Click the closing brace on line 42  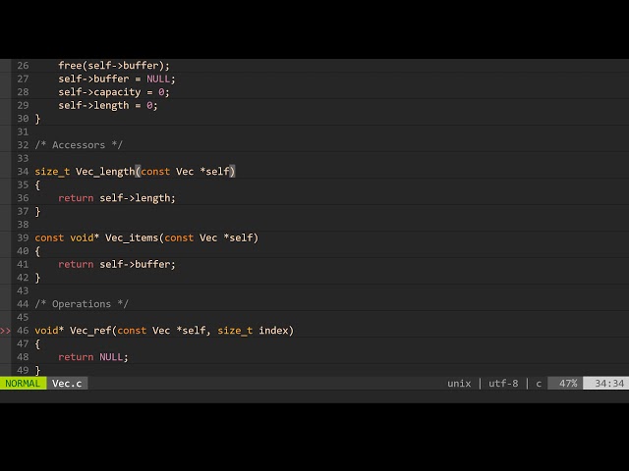(37, 278)
